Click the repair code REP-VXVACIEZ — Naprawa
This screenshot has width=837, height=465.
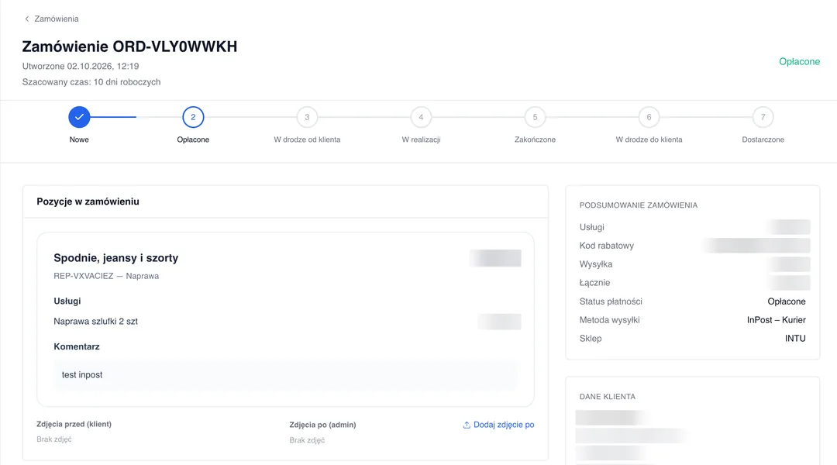[x=106, y=276]
